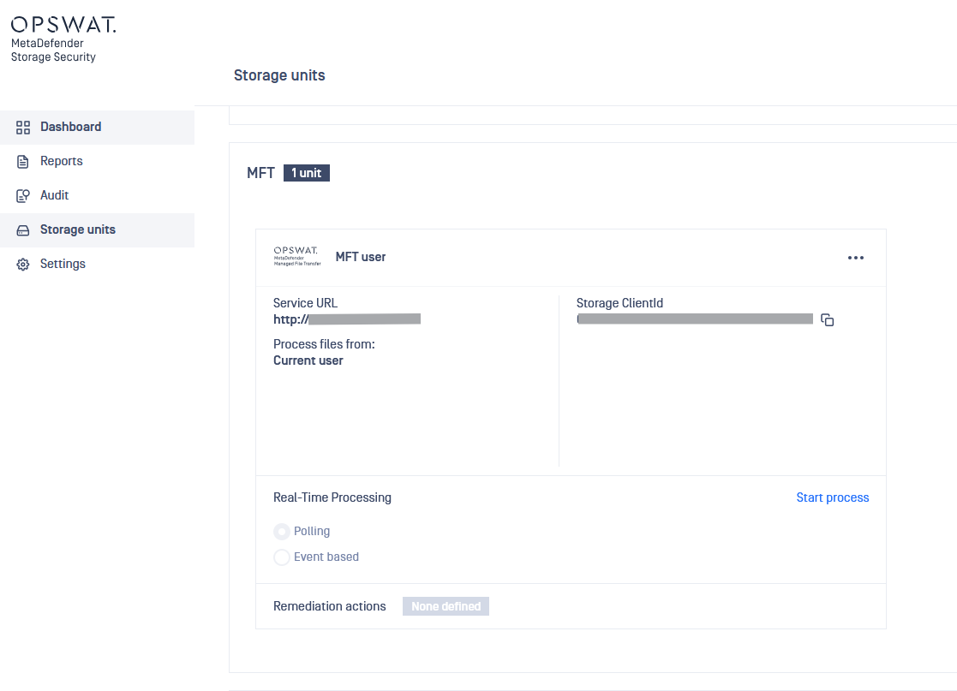Screen dimensions: 957x691
Task: Click the Storage ClientId label
Action: [619, 303]
